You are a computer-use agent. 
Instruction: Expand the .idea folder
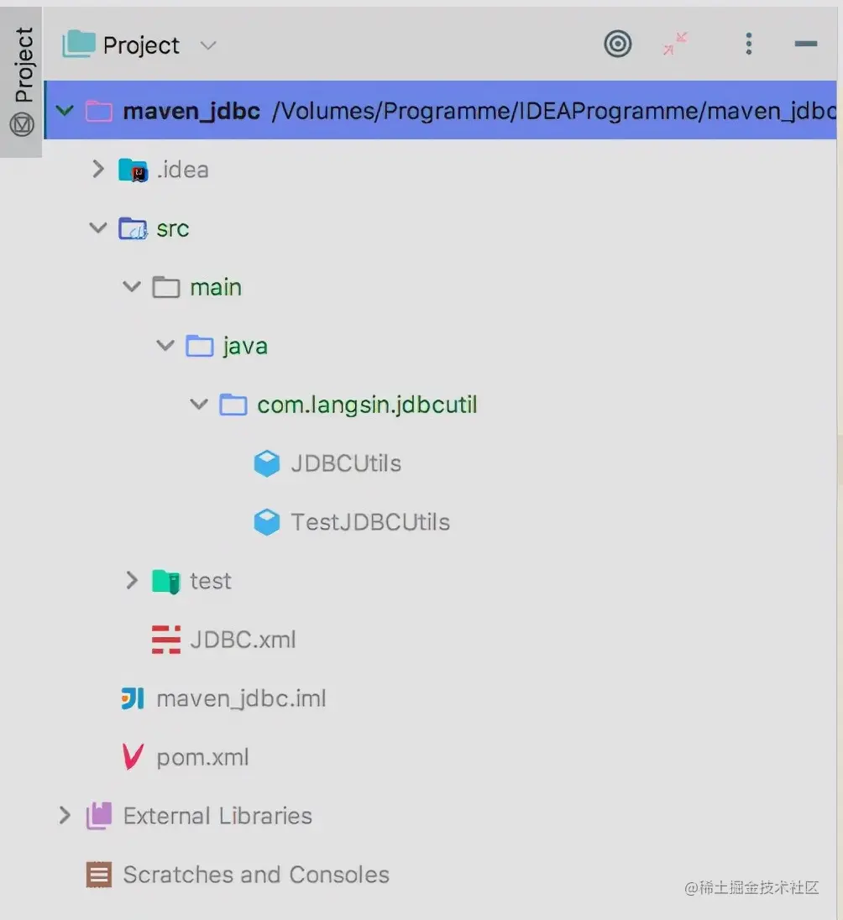pos(98,169)
